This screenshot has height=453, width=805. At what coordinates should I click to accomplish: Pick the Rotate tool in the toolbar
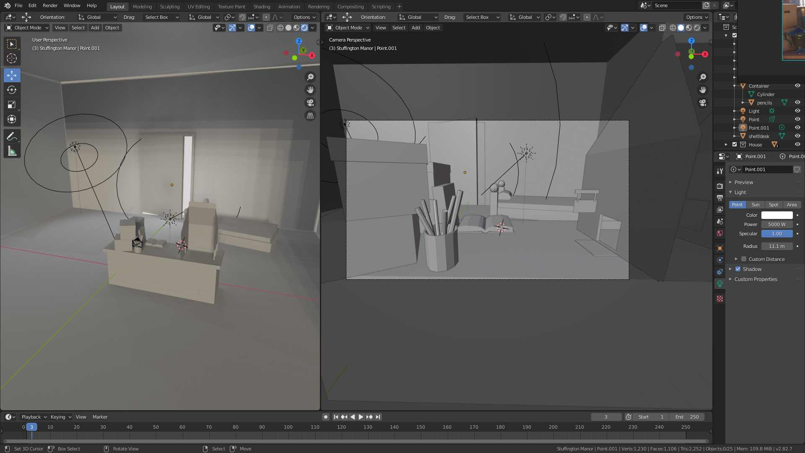pos(12,90)
